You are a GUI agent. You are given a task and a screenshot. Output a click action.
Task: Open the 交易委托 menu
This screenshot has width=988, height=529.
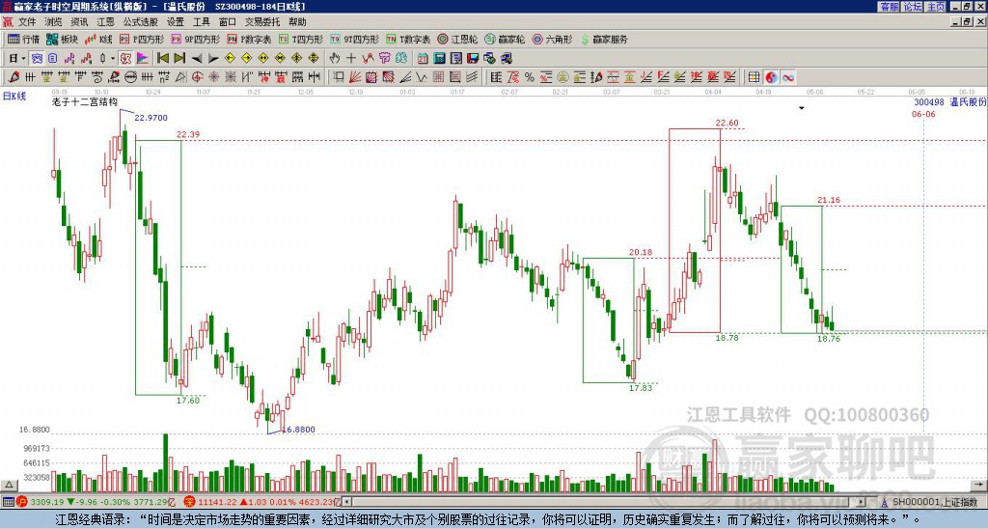point(262,22)
